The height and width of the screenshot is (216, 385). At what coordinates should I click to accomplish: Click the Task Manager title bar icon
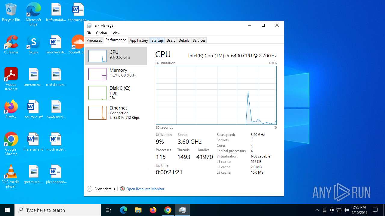tap(89, 25)
